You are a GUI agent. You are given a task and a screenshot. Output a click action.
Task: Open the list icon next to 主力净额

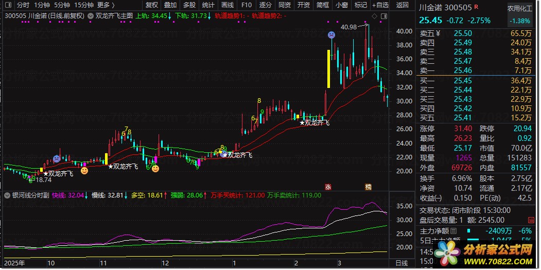click(x=453, y=231)
